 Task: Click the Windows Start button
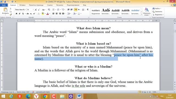pos(3,96)
